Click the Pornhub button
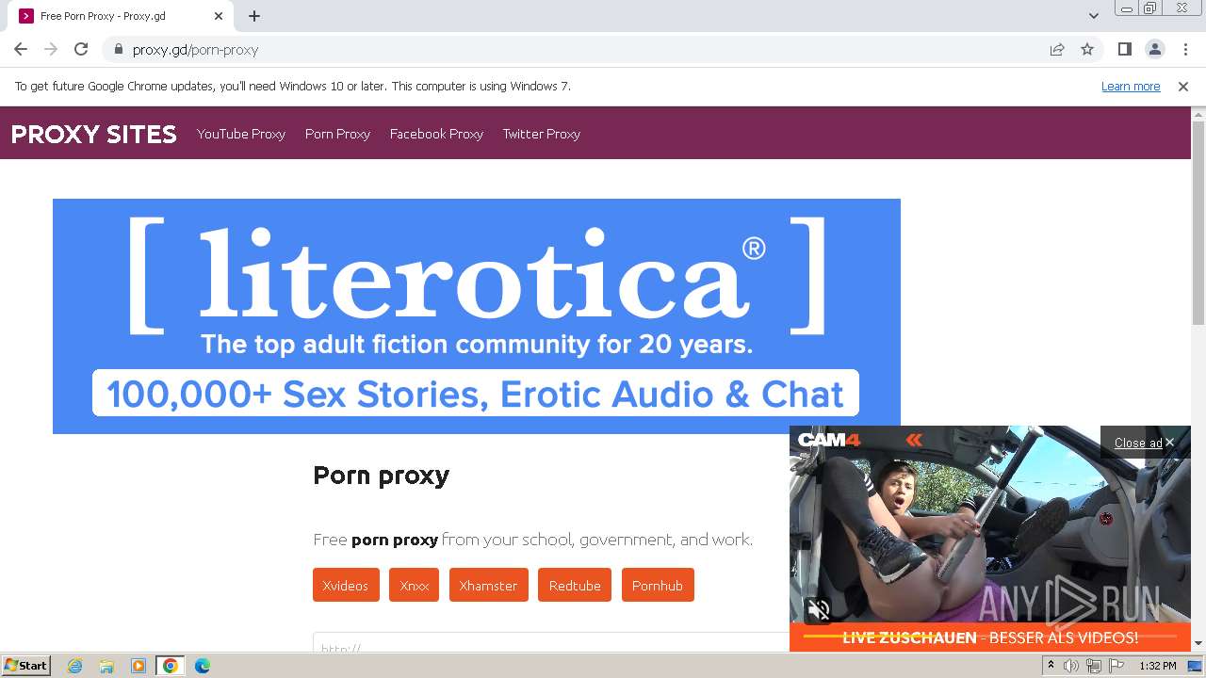This screenshot has width=1206, height=678. (658, 585)
